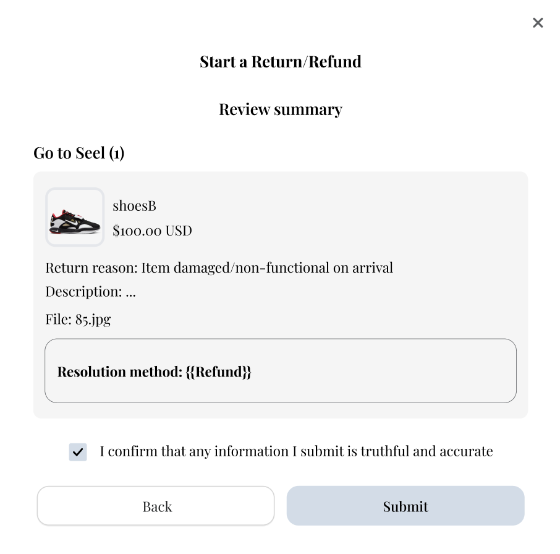Expand the description ellipsis
Screen dimensions: 560x554
pyautogui.click(x=130, y=292)
